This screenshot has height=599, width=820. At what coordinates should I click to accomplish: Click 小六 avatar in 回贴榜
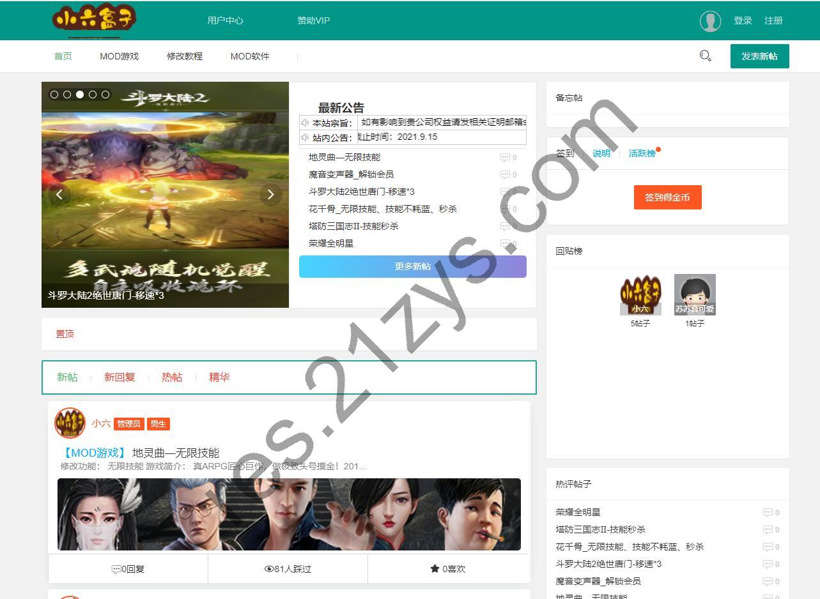640,295
